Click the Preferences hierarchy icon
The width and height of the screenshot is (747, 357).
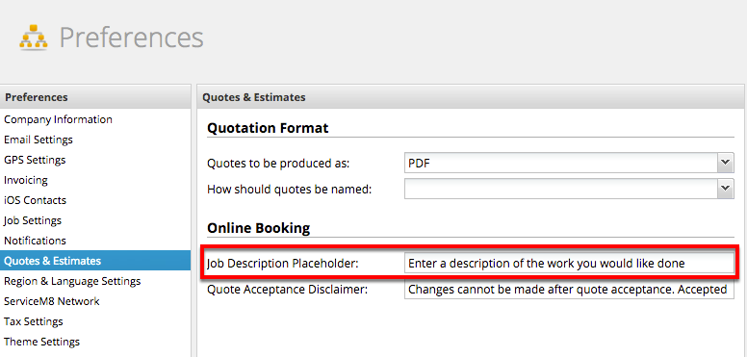(x=34, y=38)
